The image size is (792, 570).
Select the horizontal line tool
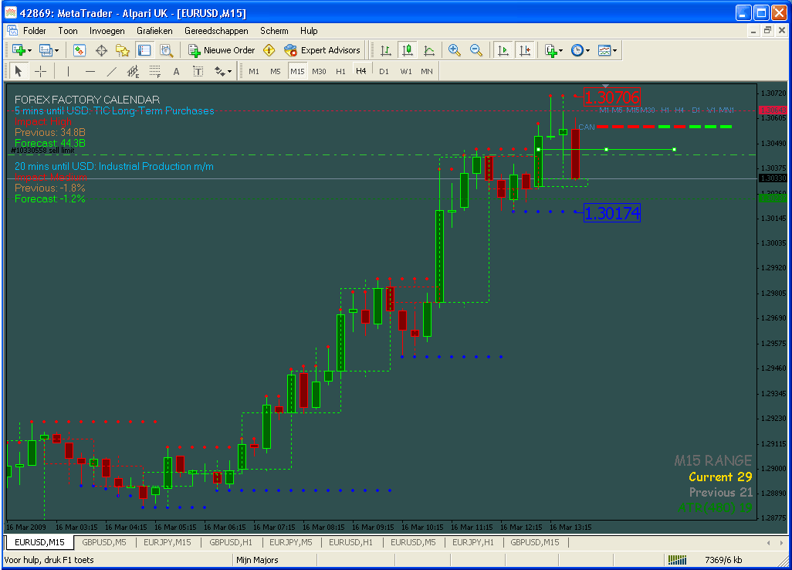pyautogui.click(x=90, y=71)
